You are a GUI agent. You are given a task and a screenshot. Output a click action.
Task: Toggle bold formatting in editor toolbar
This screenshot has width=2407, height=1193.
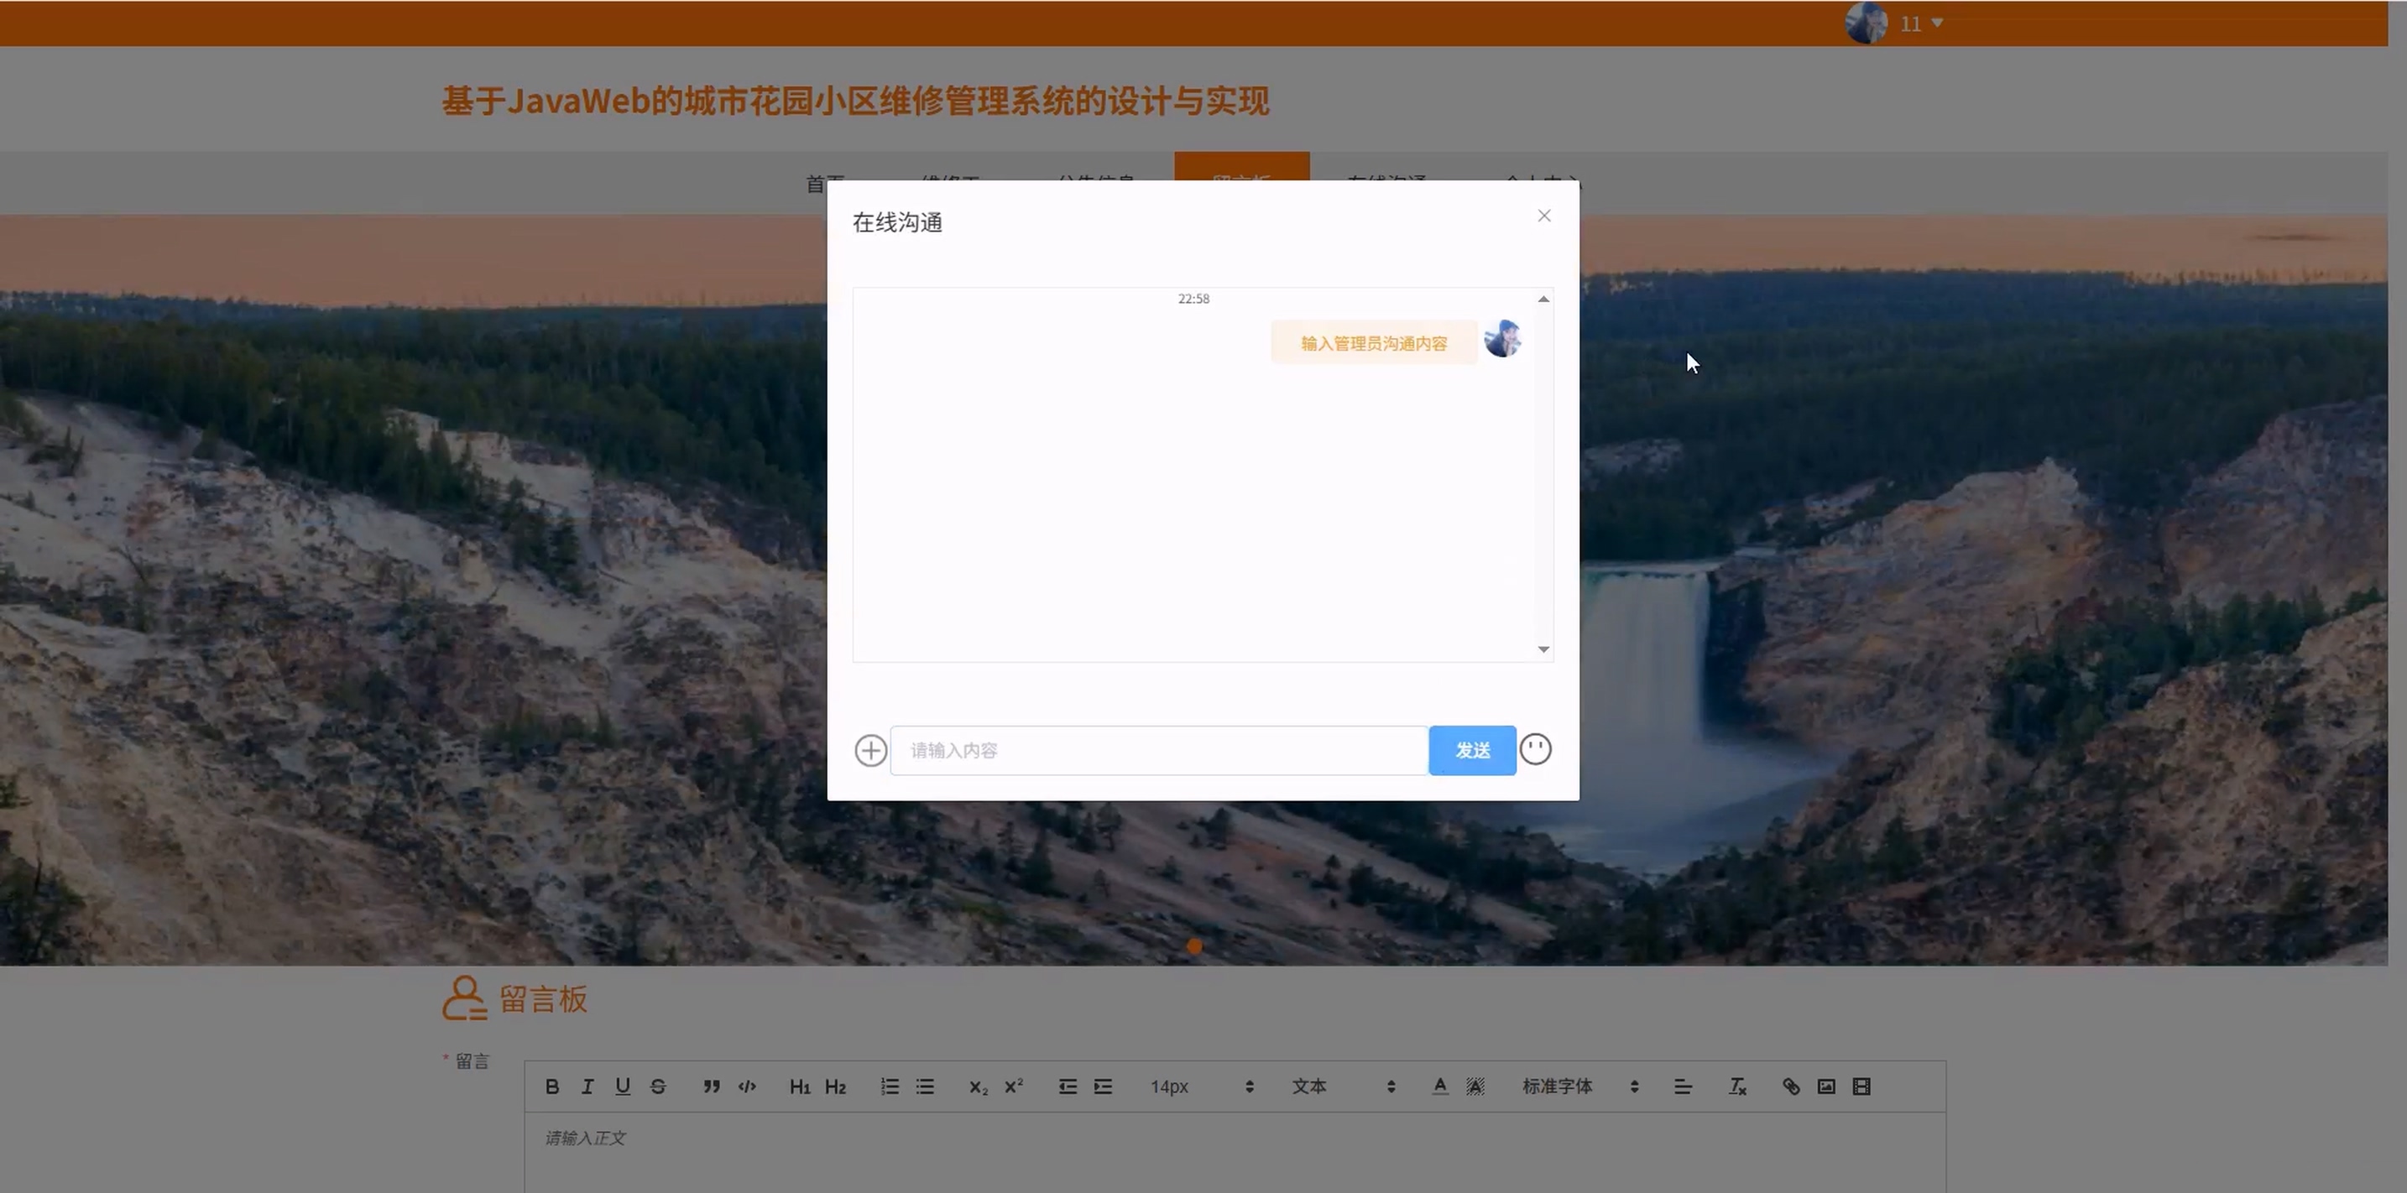[552, 1086]
